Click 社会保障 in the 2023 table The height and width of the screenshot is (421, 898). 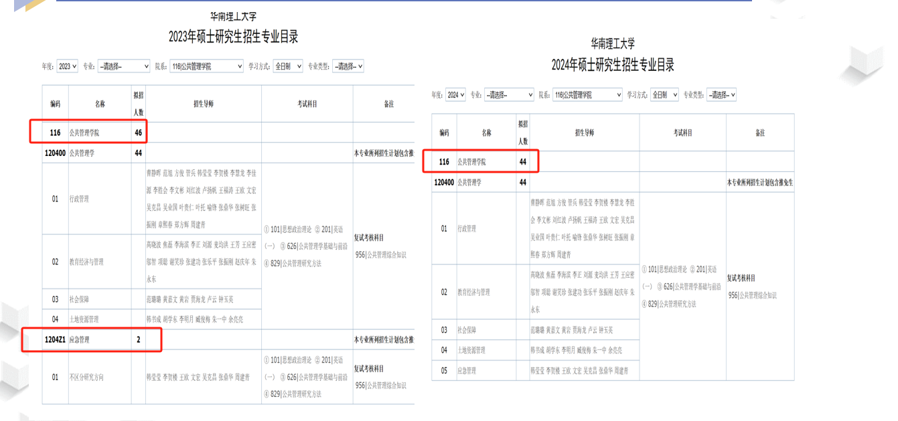(x=79, y=299)
